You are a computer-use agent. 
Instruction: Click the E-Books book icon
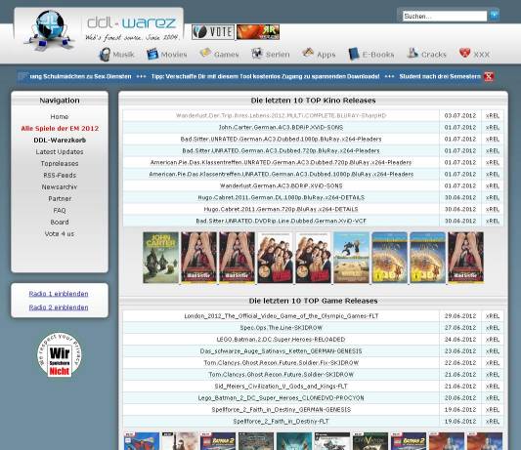tap(354, 54)
